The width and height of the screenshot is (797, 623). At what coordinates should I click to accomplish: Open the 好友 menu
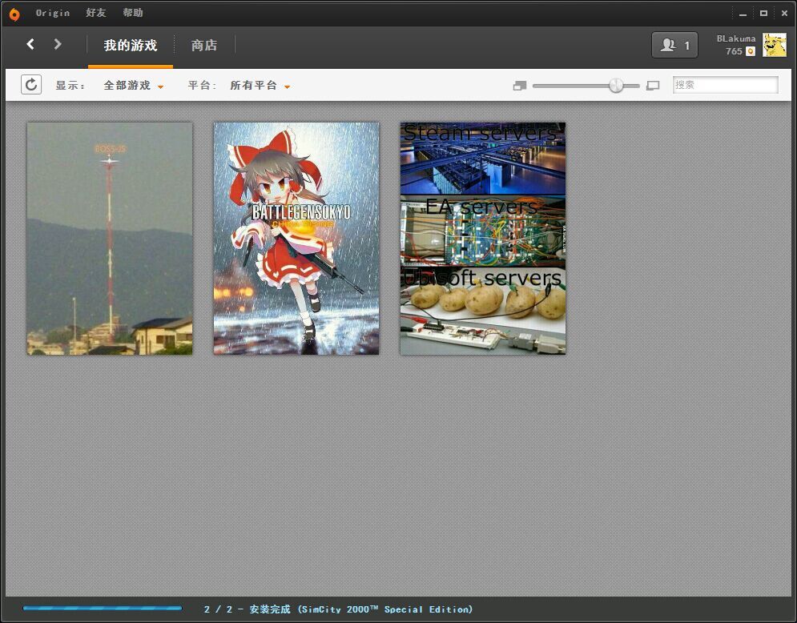pyautogui.click(x=95, y=13)
